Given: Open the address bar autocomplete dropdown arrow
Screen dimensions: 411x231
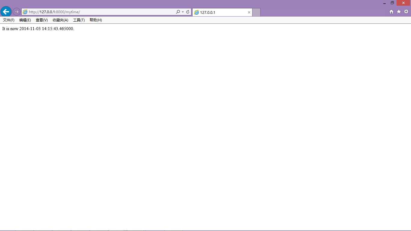Looking at the screenshot, I should [x=183, y=12].
